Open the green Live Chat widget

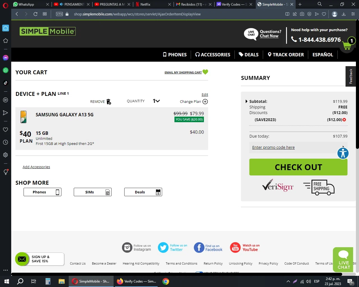click(x=343, y=260)
